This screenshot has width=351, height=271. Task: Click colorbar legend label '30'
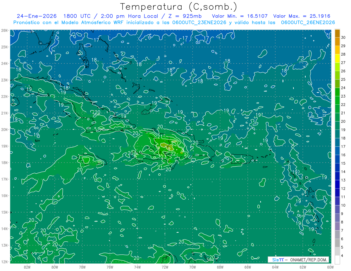click(x=343, y=38)
